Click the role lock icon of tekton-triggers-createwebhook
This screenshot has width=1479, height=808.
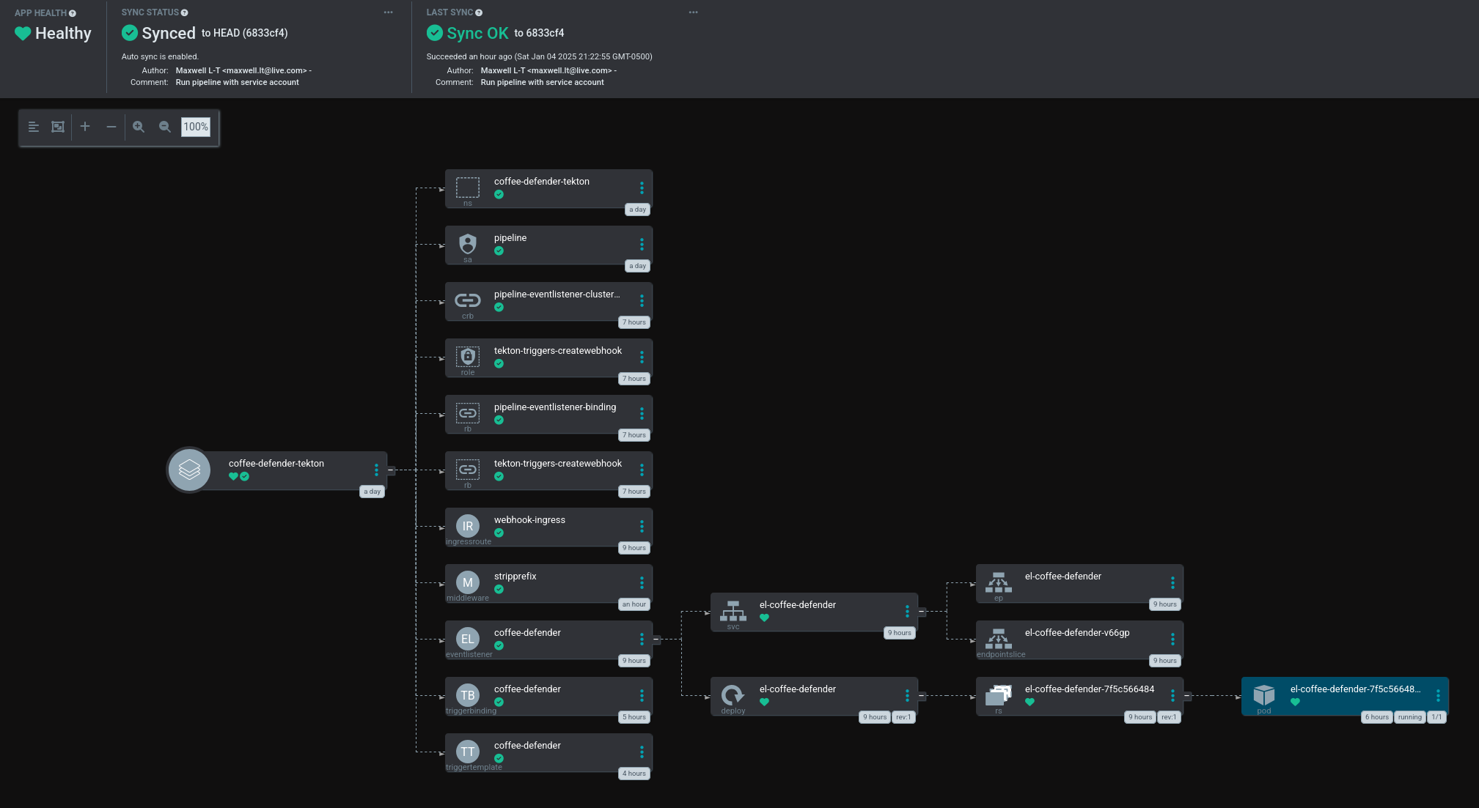pyautogui.click(x=468, y=357)
